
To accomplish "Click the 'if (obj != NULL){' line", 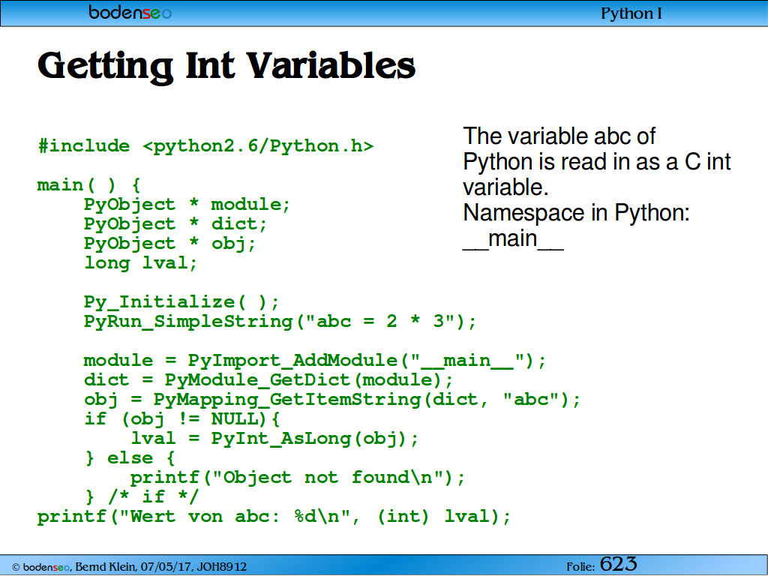I will (x=181, y=420).
